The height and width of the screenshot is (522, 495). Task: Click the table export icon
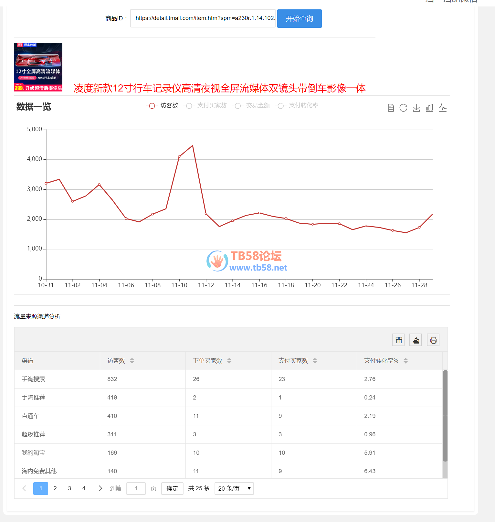(x=416, y=340)
